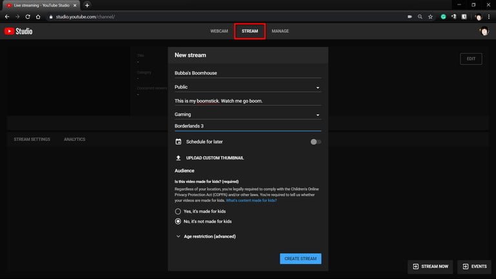Viewport: 496px width, 279px height.
Task: Open the STREAM SETTINGS tab
Action: tap(32, 139)
